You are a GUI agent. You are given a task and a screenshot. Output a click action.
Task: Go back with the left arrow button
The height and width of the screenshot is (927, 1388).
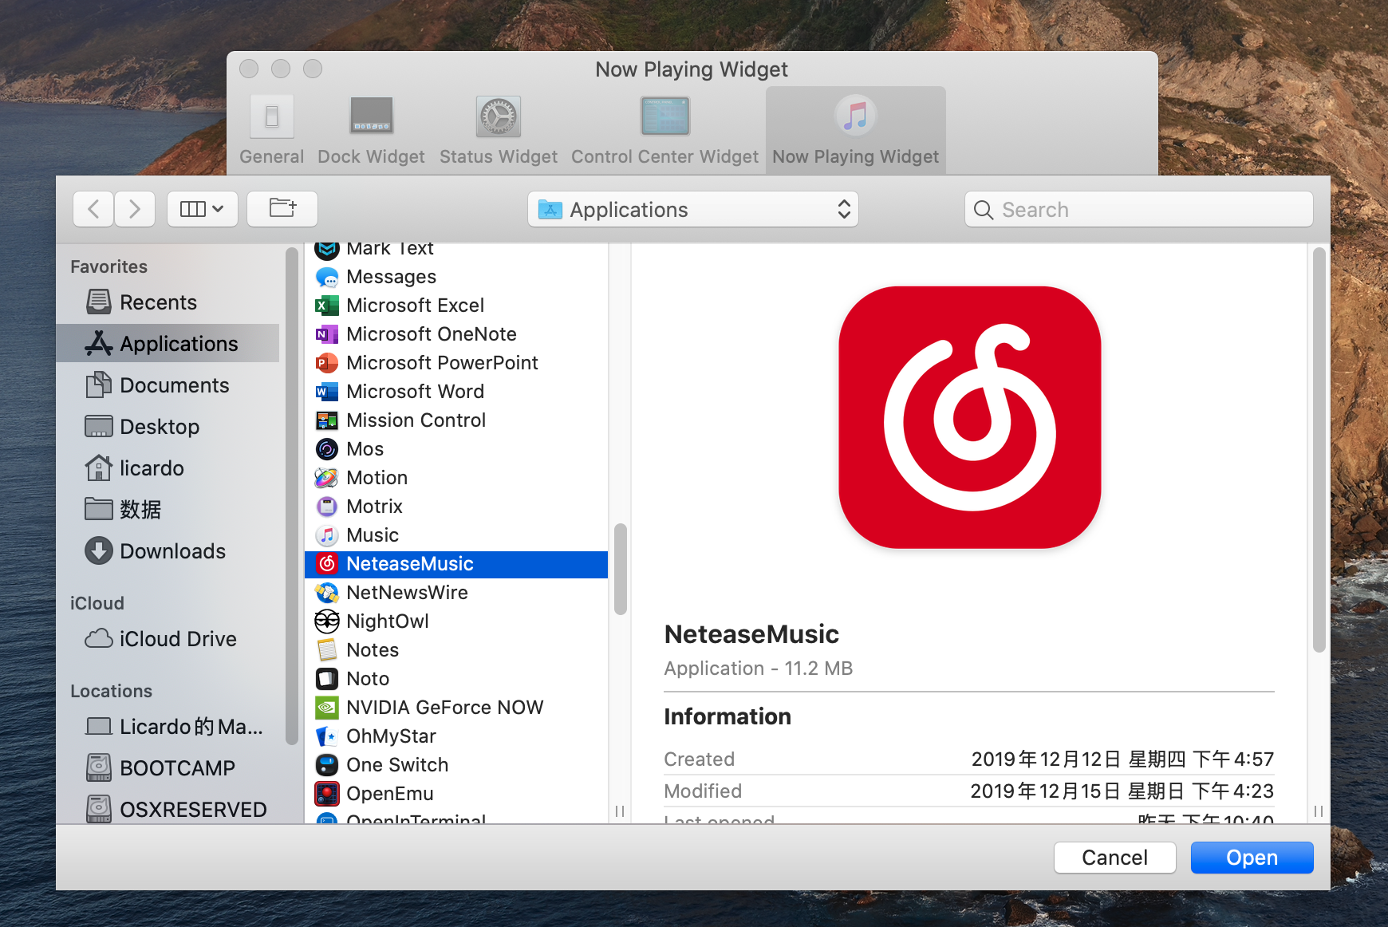click(x=93, y=209)
